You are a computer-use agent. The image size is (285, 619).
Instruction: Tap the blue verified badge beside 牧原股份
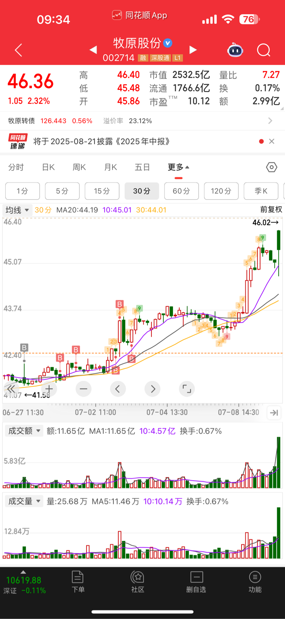tap(168, 43)
